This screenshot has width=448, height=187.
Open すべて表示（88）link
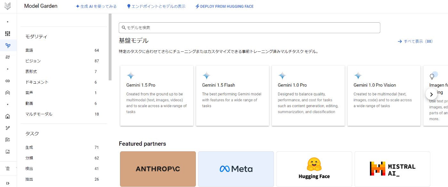click(x=415, y=41)
